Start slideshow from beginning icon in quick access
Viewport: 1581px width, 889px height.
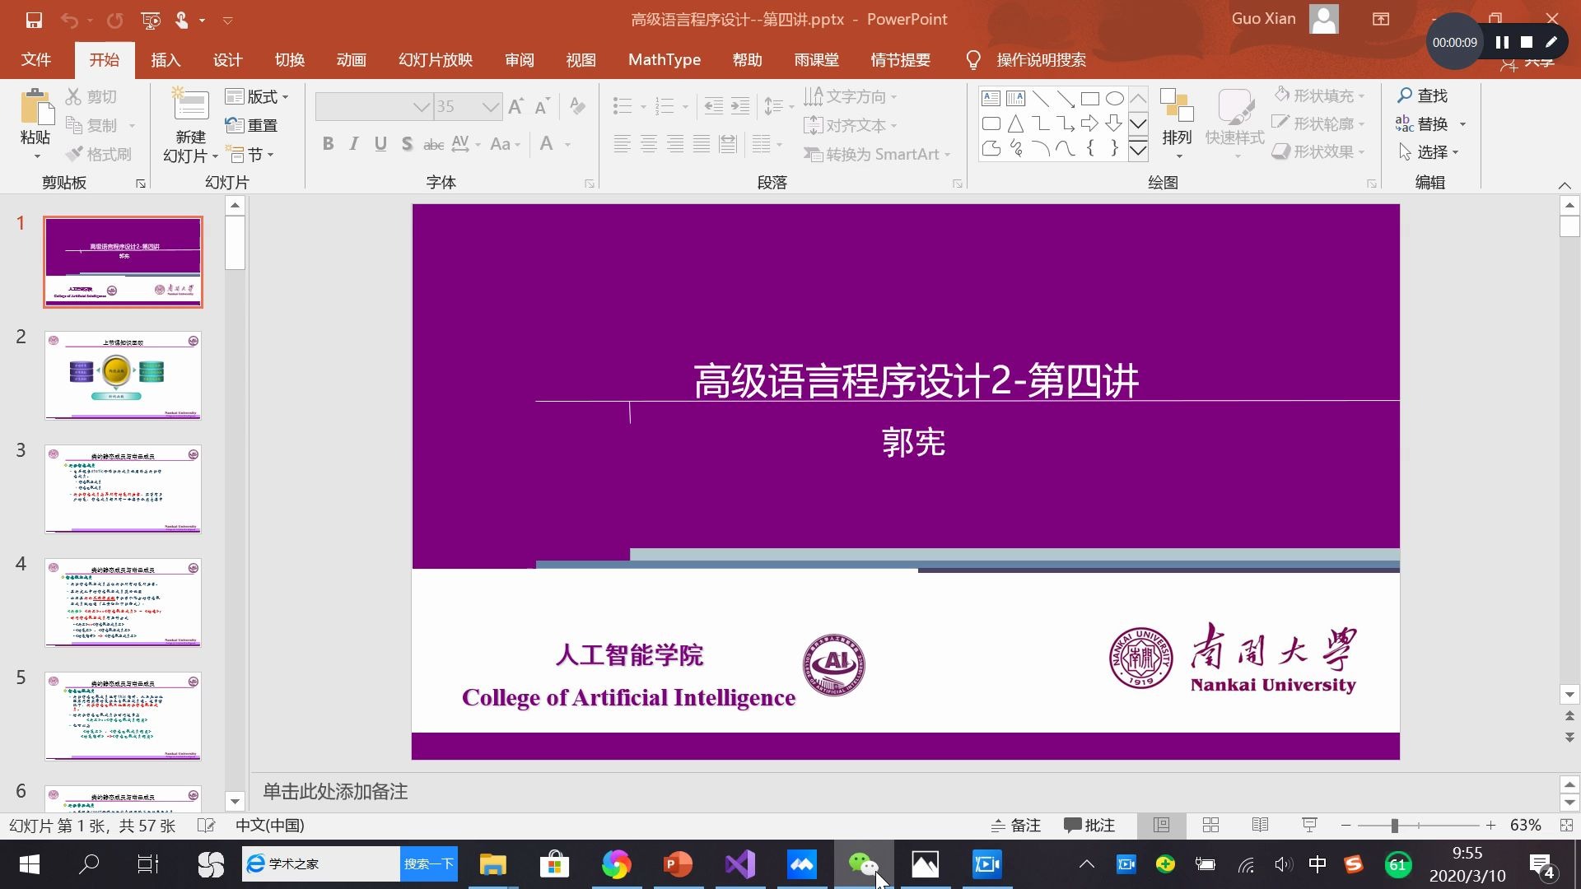[x=151, y=20]
